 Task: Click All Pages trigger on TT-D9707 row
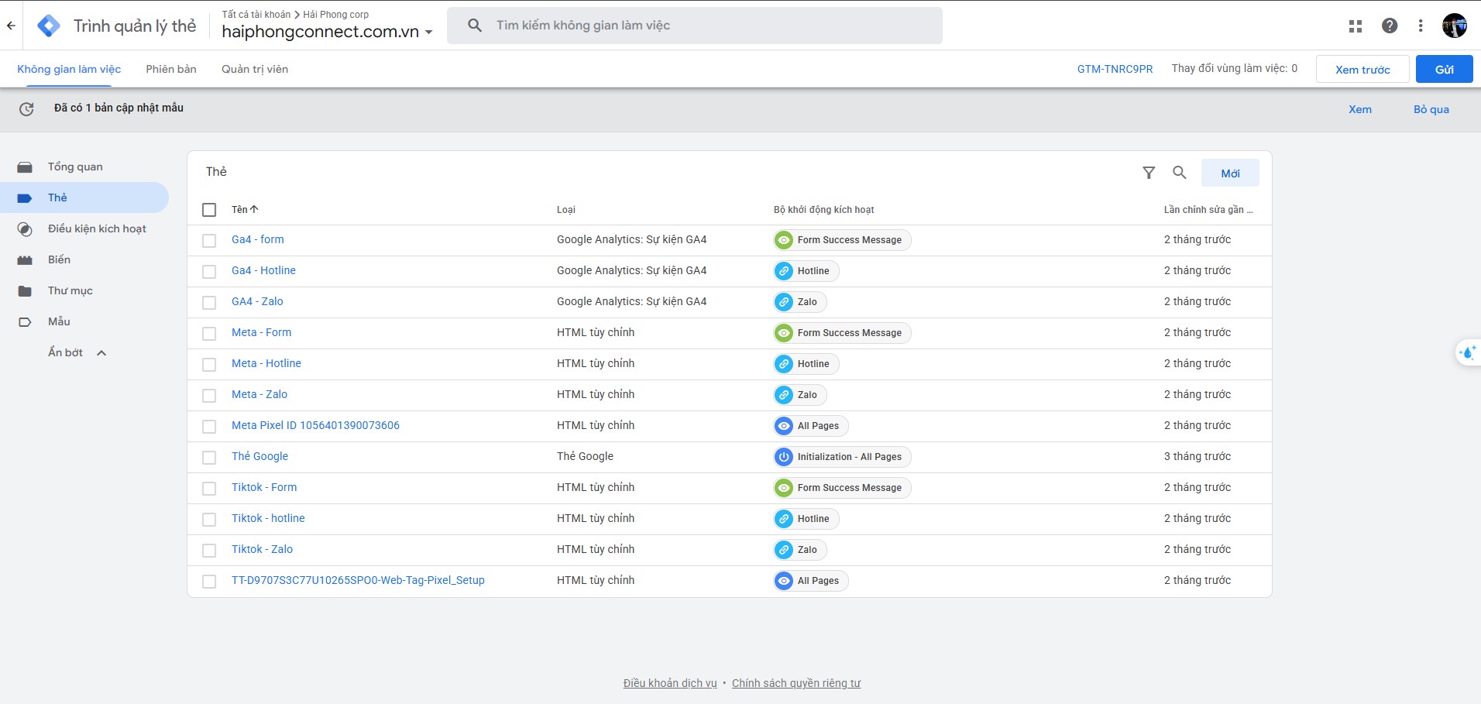click(x=811, y=581)
